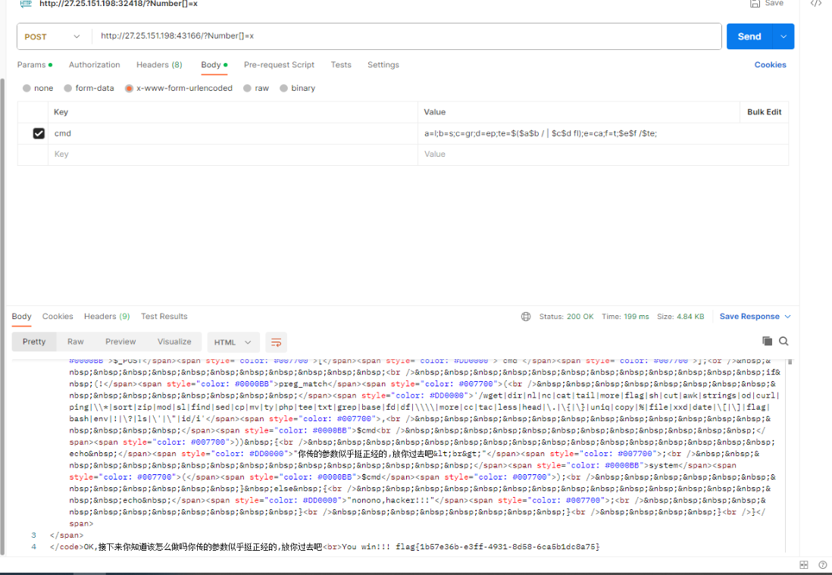
Task: Click the HTTP request type icon
Action: pos(26,4)
